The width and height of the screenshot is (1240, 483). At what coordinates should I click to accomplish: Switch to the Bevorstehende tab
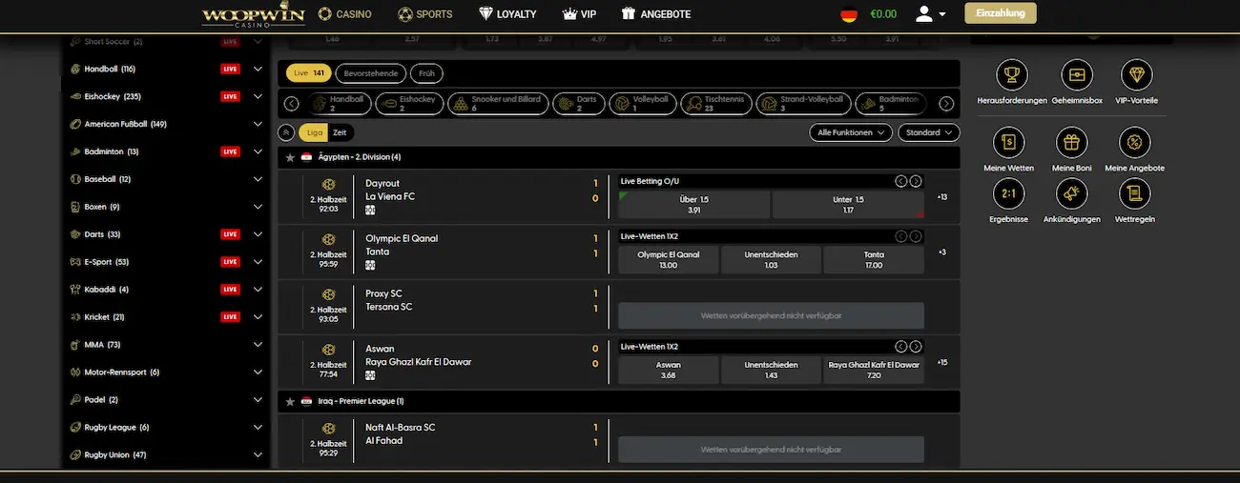(x=372, y=73)
